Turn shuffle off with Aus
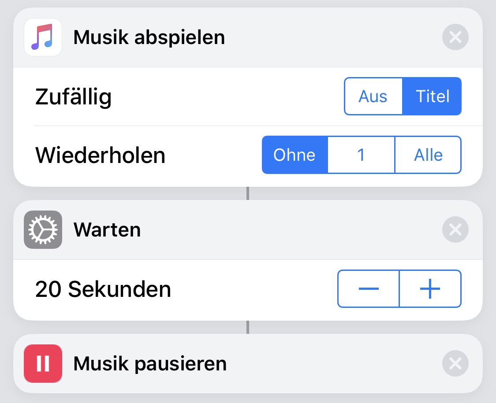 (x=373, y=96)
